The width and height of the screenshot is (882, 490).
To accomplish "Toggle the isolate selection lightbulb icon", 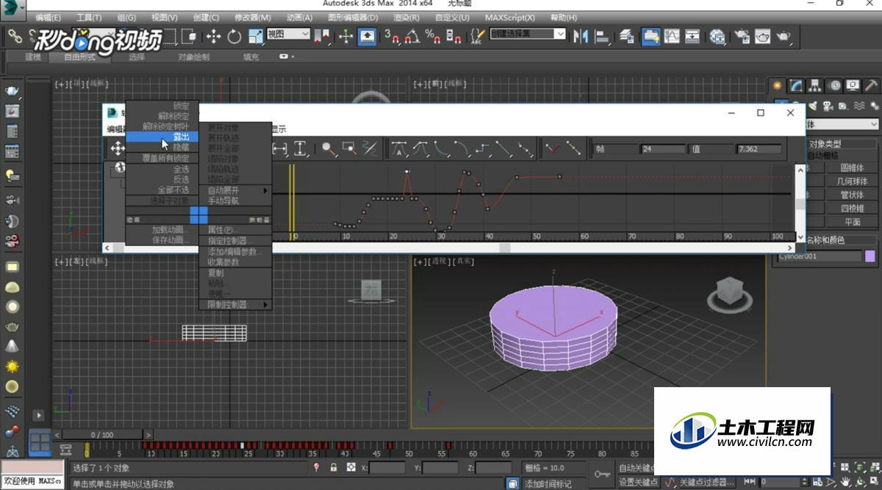I will tap(317, 467).
